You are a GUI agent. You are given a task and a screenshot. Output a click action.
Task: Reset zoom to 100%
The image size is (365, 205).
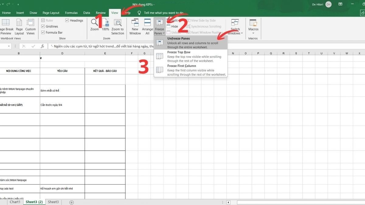105,25
